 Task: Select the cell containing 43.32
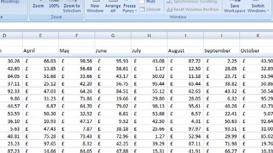pos(222,91)
